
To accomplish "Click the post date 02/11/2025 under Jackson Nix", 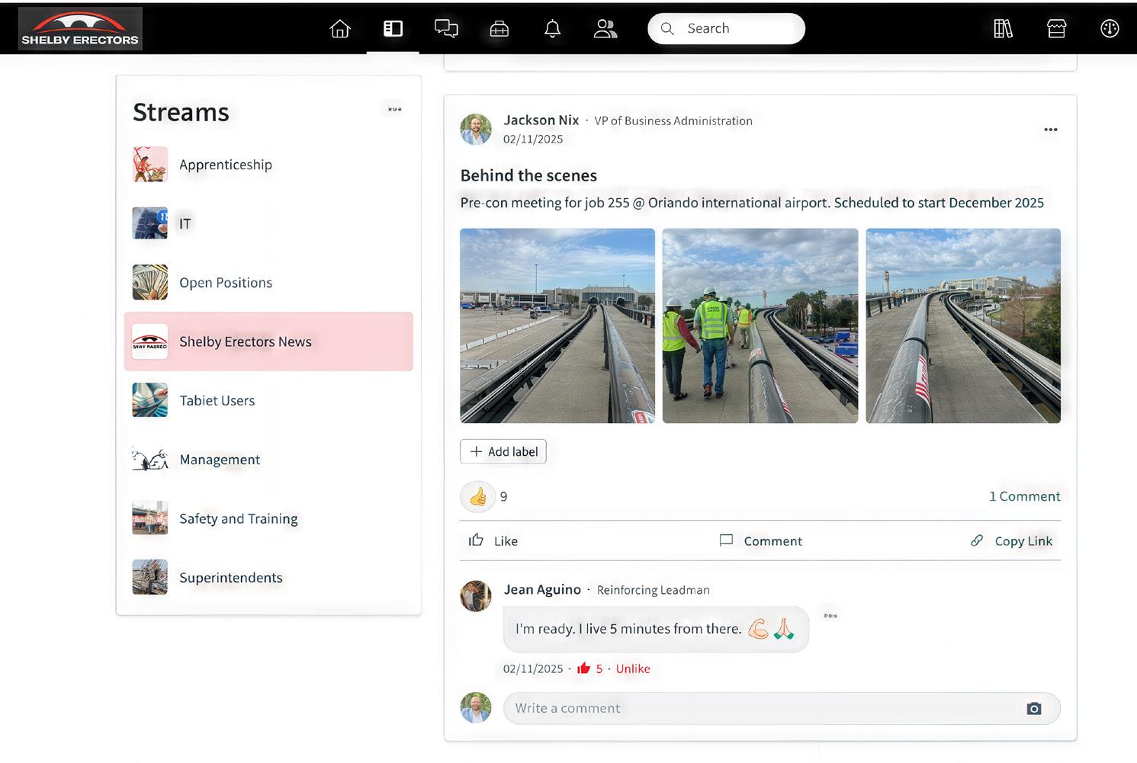I will 533,139.
